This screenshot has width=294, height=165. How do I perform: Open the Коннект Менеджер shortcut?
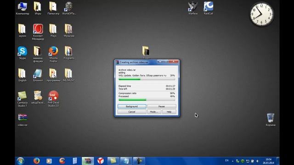[38, 32]
